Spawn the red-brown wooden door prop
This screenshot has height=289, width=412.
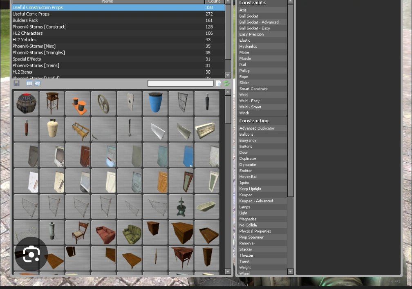pyautogui.click(x=78, y=155)
